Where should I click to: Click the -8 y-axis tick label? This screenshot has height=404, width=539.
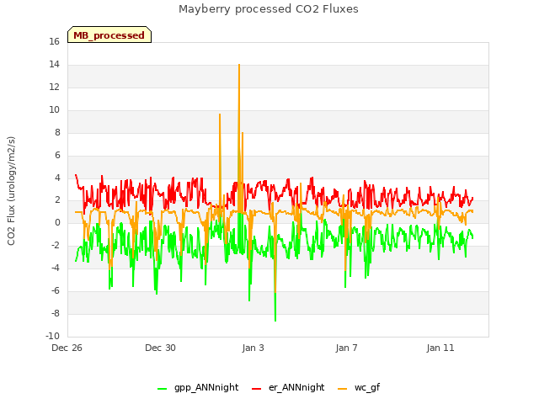tap(56, 313)
